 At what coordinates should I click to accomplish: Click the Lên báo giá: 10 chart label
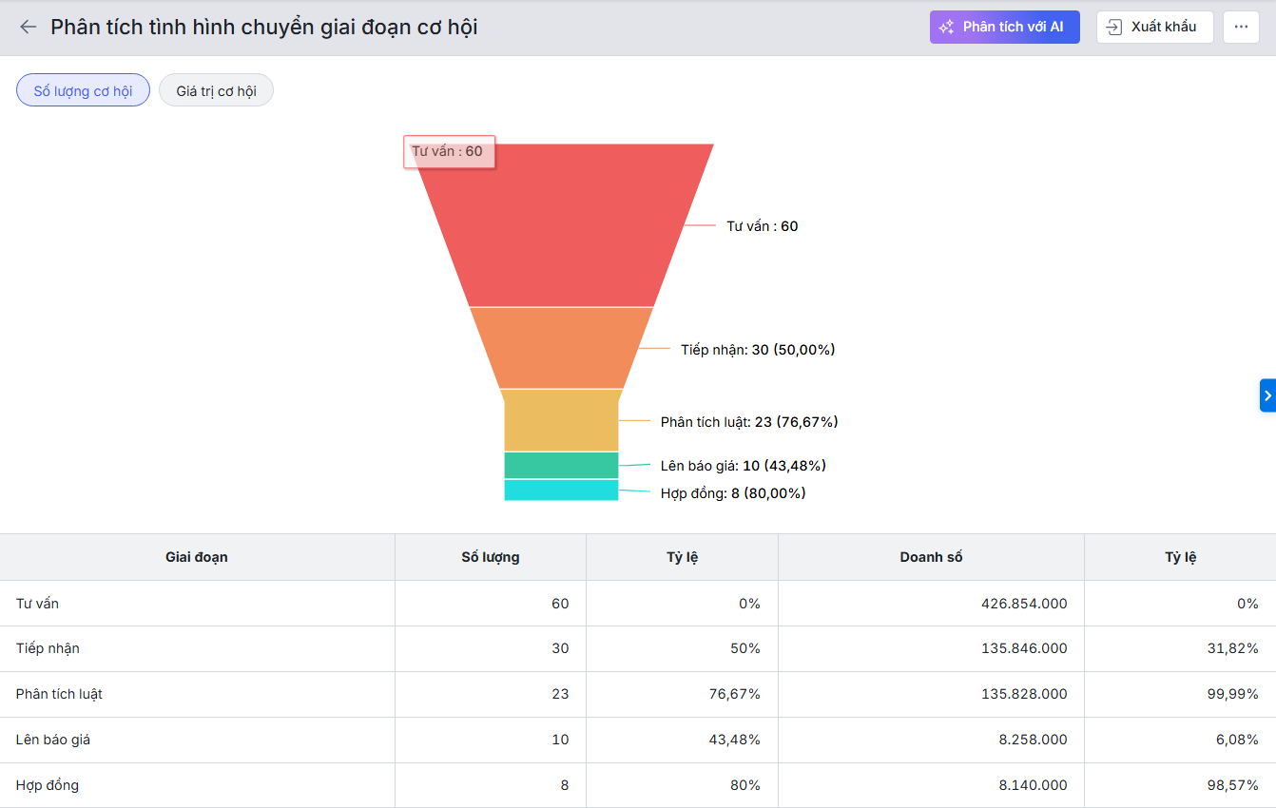coord(743,466)
